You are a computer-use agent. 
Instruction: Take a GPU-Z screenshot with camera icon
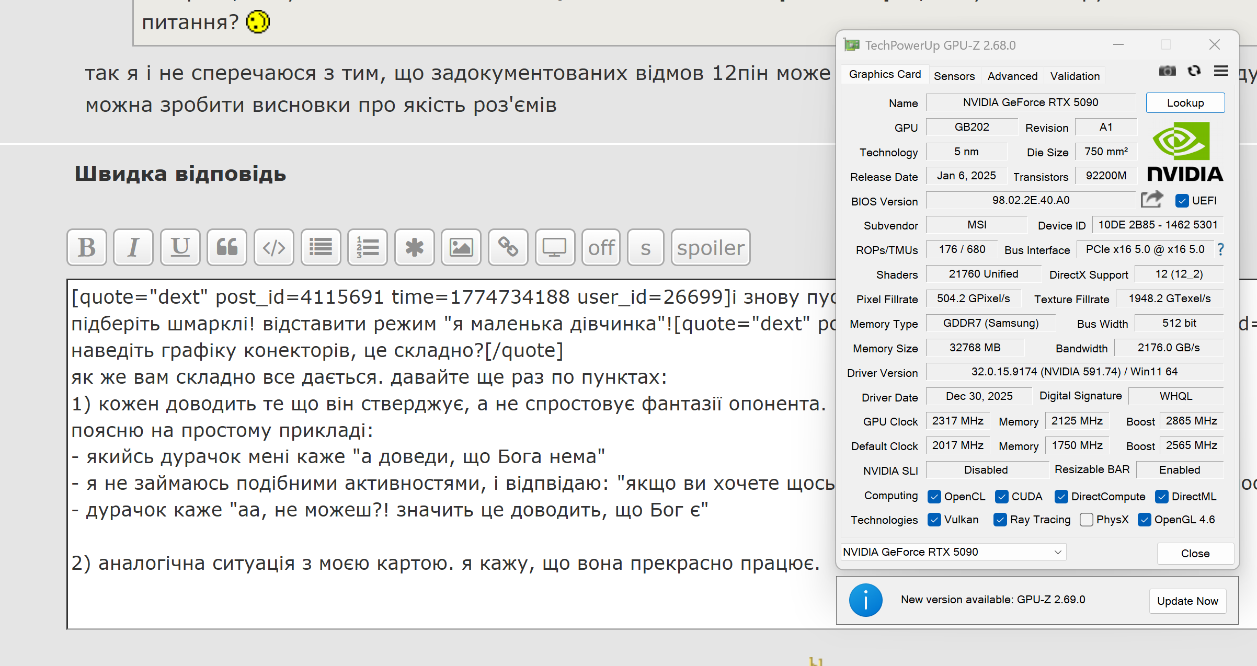(x=1167, y=71)
